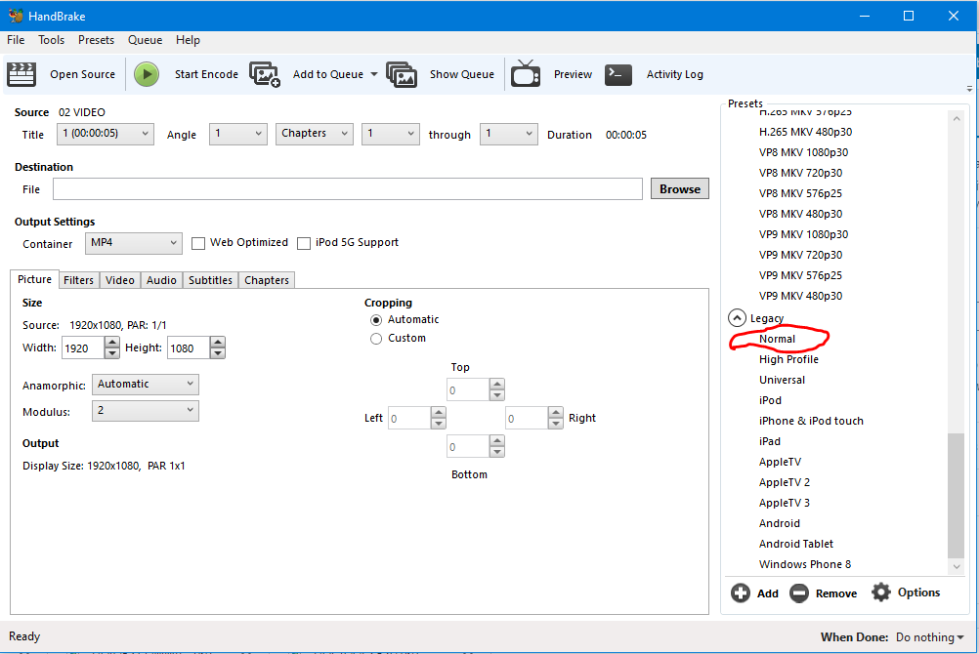The image size is (979, 654).
Task: Choose the Android Tablet preset
Action: point(796,544)
